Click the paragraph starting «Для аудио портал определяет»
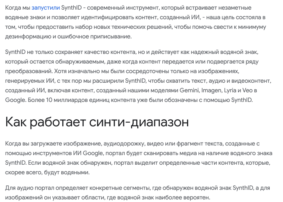The width and height of the screenshot is (283, 202). (x=138, y=193)
